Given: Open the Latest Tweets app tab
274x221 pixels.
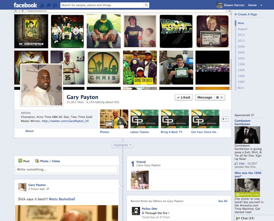Looking at the screenshot, I should coord(144,122).
